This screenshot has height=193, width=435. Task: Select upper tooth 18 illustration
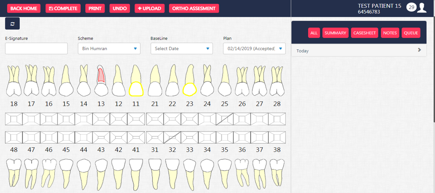(x=14, y=80)
